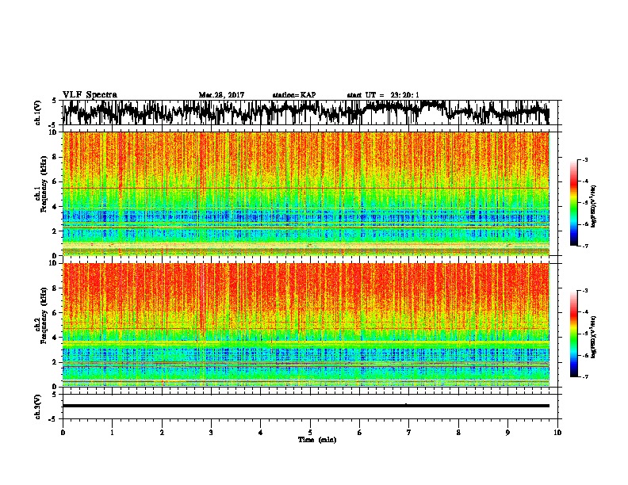This screenshot has height=485, width=628.
Task: Click the ch.2 frequency tick "8"
Action: pos(56,288)
